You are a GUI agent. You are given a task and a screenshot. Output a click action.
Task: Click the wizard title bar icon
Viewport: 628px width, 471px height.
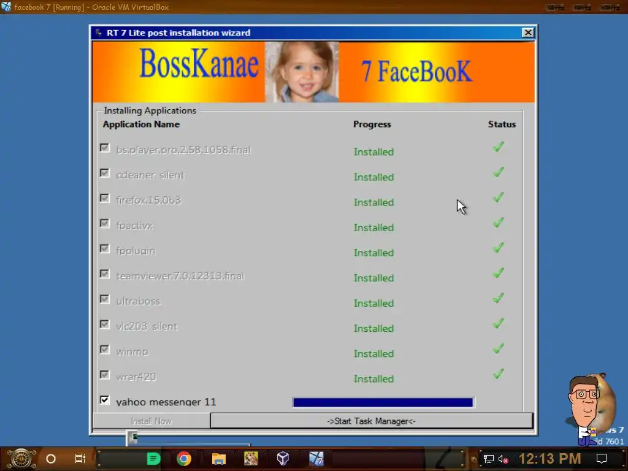[99, 33]
